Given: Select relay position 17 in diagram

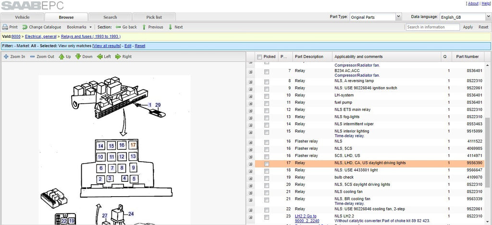Looking at the screenshot, I should (134, 145).
